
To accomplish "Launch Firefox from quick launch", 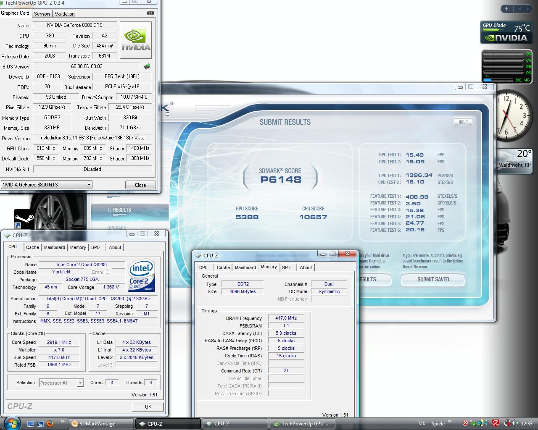I will 50,424.
